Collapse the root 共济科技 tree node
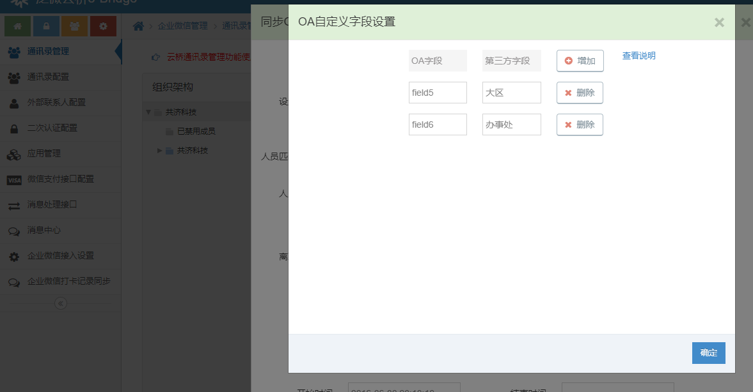Screen dimensions: 753x392 (x=148, y=112)
